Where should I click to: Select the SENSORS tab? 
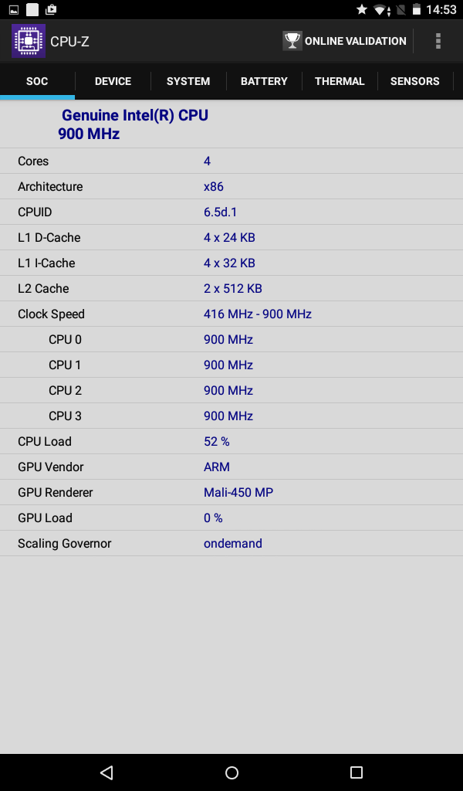tap(415, 81)
